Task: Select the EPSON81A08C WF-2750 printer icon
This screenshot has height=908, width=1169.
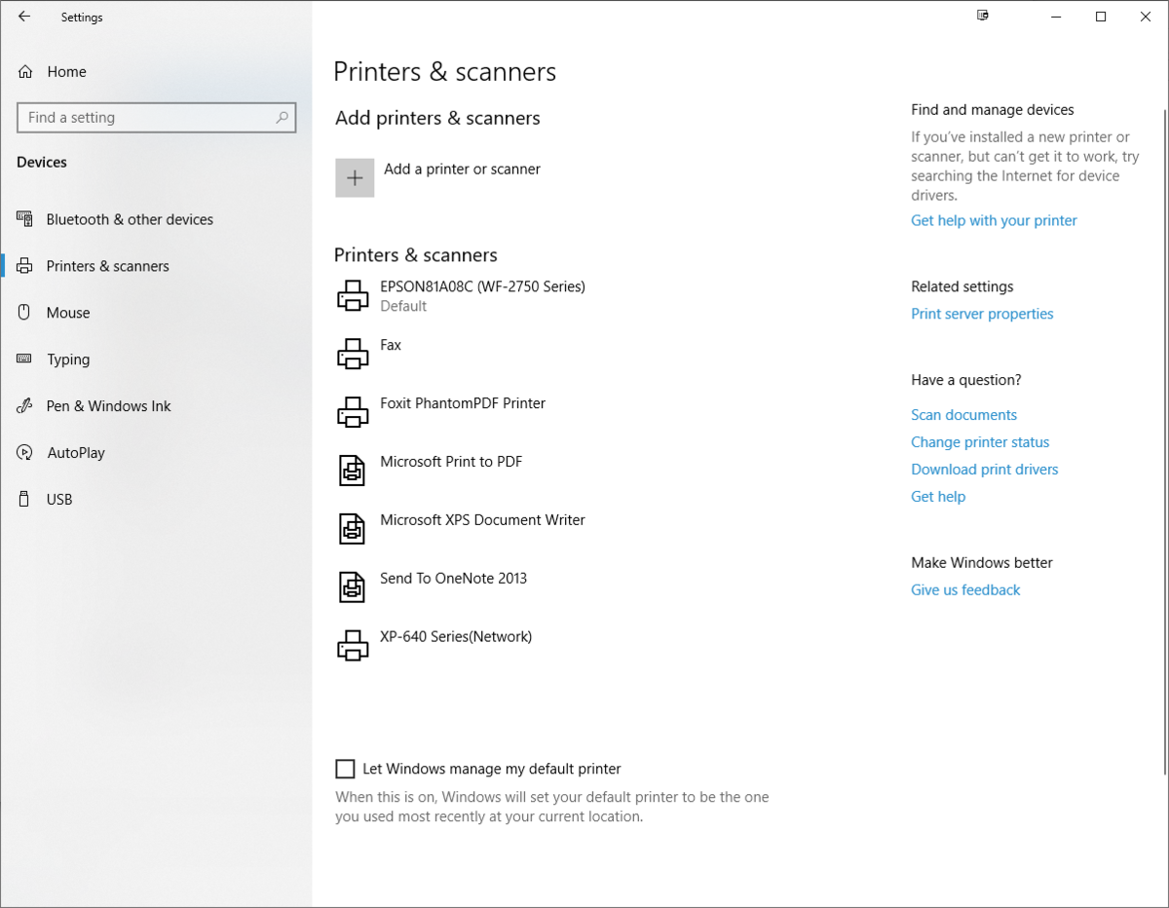Action: pyautogui.click(x=353, y=295)
